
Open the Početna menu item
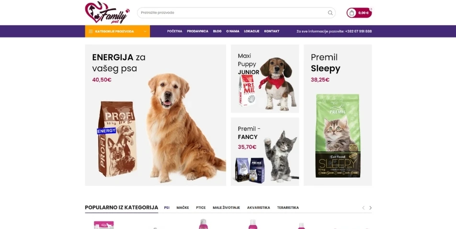pyautogui.click(x=174, y=31)
